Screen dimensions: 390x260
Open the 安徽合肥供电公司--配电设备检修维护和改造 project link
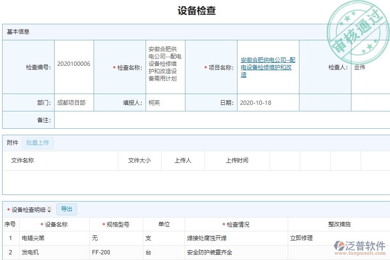(267, 67)
